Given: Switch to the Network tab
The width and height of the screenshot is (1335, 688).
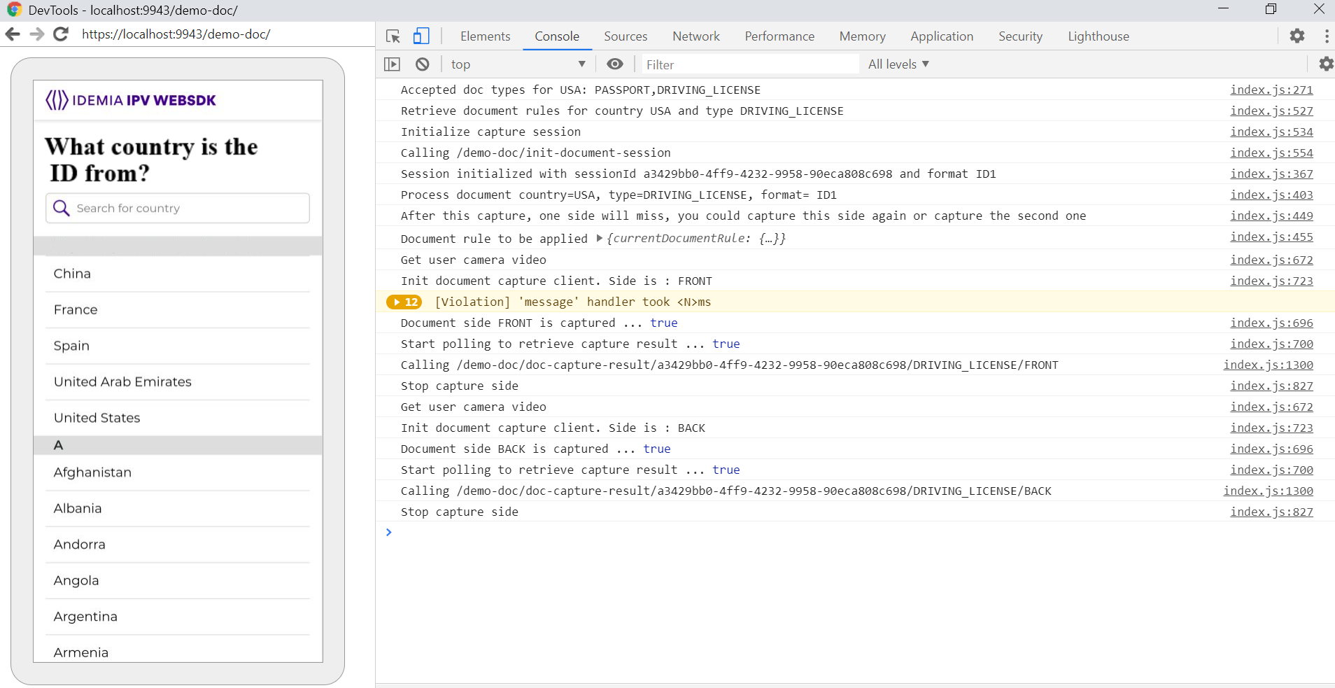Looking at the screenshot, I should pos(695,36).
